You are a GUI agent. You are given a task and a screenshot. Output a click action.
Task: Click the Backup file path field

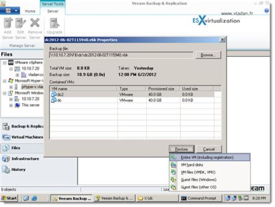tap(121, 55)
